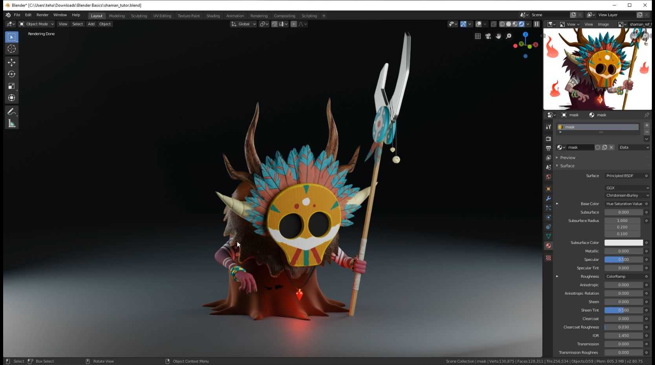The height and width of the screenshot is (365, 655).
Task: Open the Modifiers wrench properties tab
Action: click(549, 198)
